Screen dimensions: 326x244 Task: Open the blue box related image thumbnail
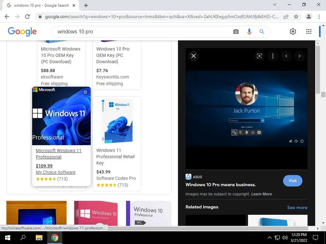tap(278, 220)
